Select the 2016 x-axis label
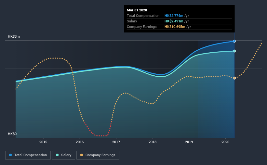 coord(80,142)
